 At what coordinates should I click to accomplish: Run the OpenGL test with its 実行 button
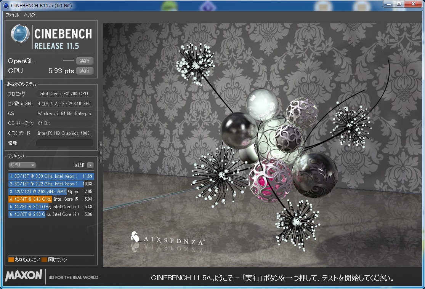coord(85,61)
